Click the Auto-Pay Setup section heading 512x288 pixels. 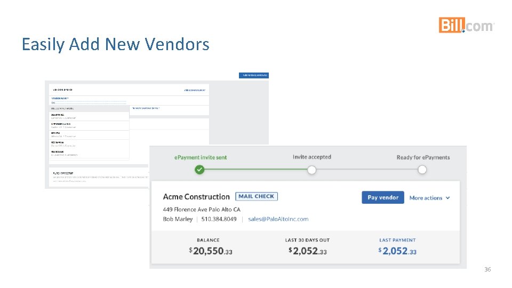coord(63,173)
